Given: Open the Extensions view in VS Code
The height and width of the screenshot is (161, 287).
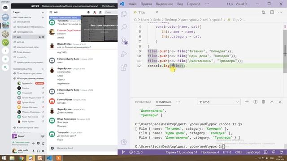Looking at the screenshot, I should (124, 68).
